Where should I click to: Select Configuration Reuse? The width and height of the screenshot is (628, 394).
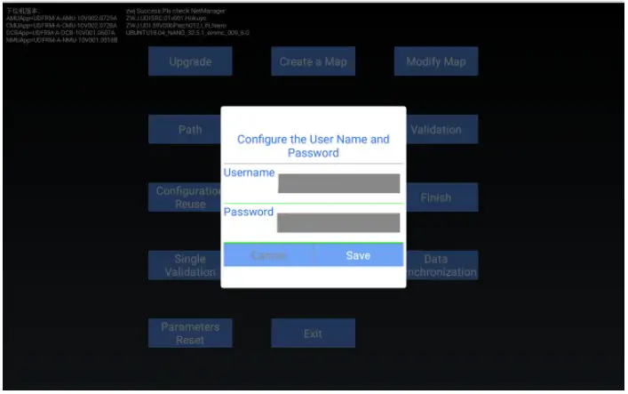(x=185, y=197)
